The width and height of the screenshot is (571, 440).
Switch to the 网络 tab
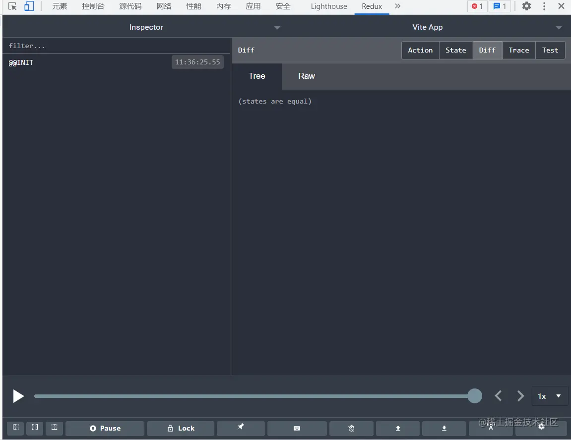(164, 6)
